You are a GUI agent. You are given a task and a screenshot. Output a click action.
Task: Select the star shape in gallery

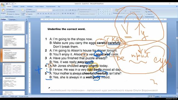110,14
